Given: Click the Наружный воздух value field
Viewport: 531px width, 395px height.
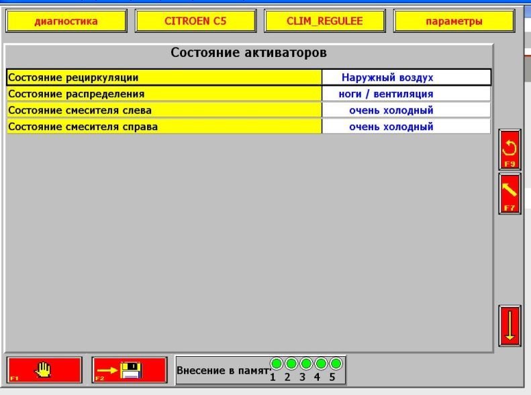Looking at the screenshot, I should click(406, 77).
